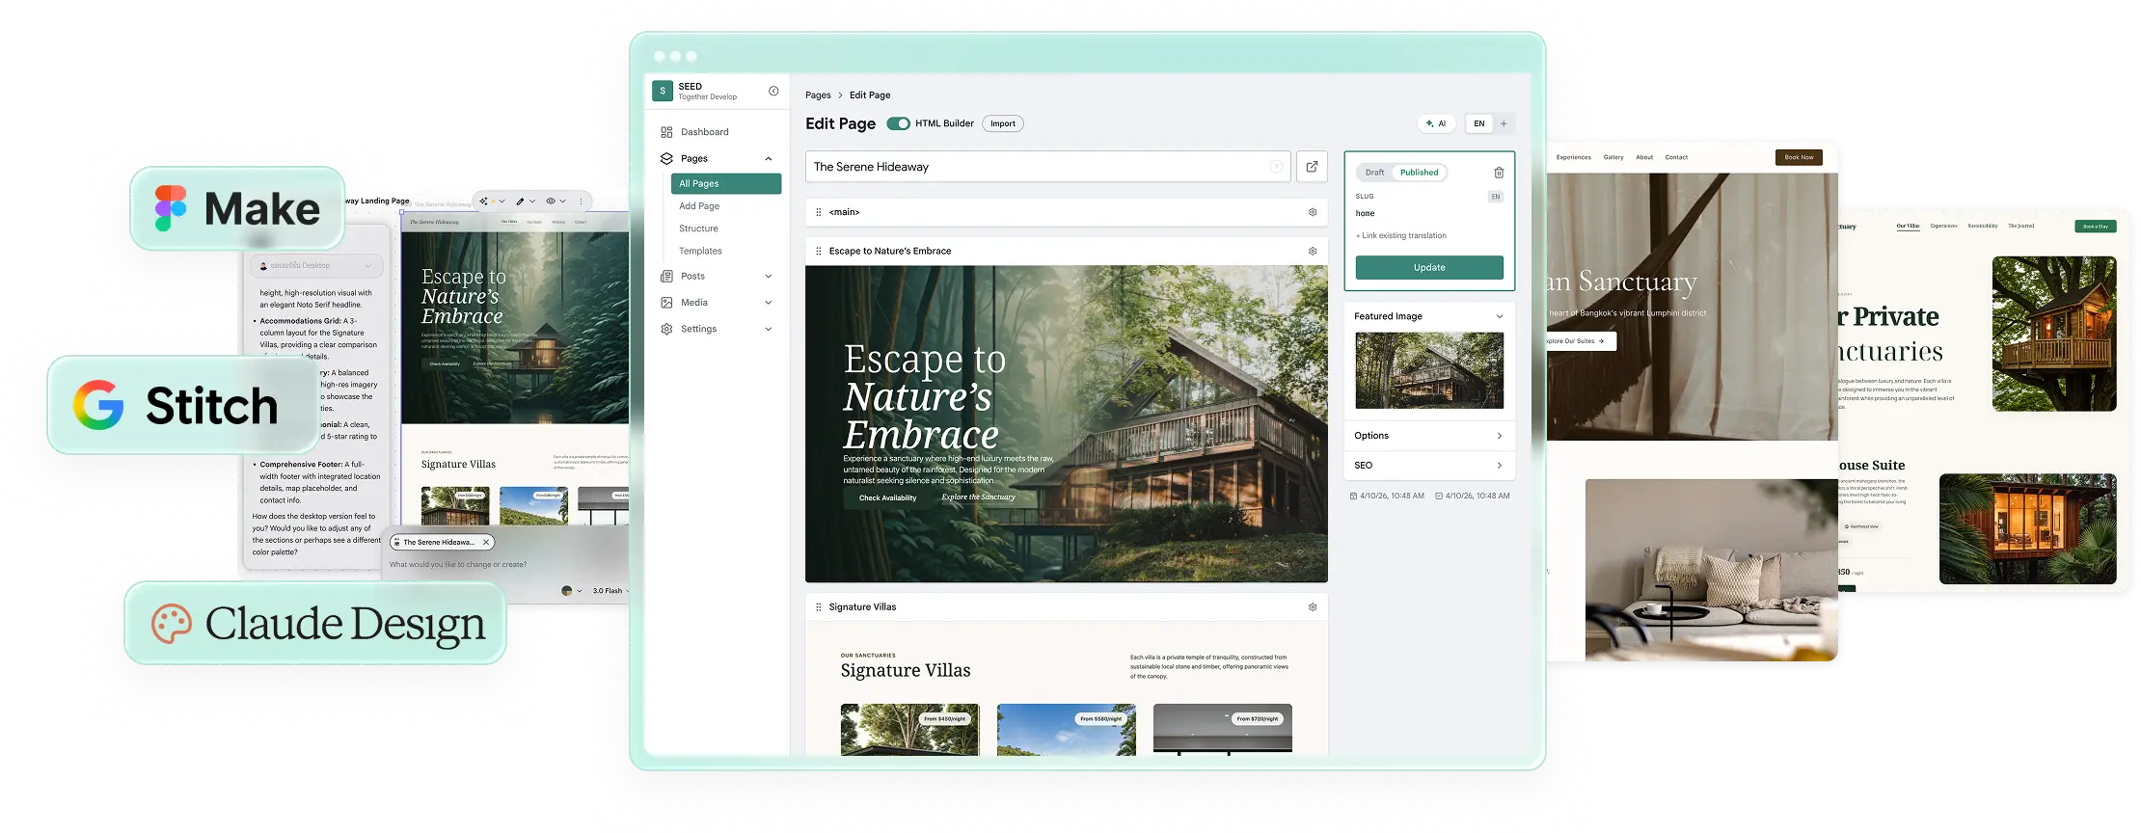Set page status to Draft
Viewport: 2141px width, 833px height.
1374,173
